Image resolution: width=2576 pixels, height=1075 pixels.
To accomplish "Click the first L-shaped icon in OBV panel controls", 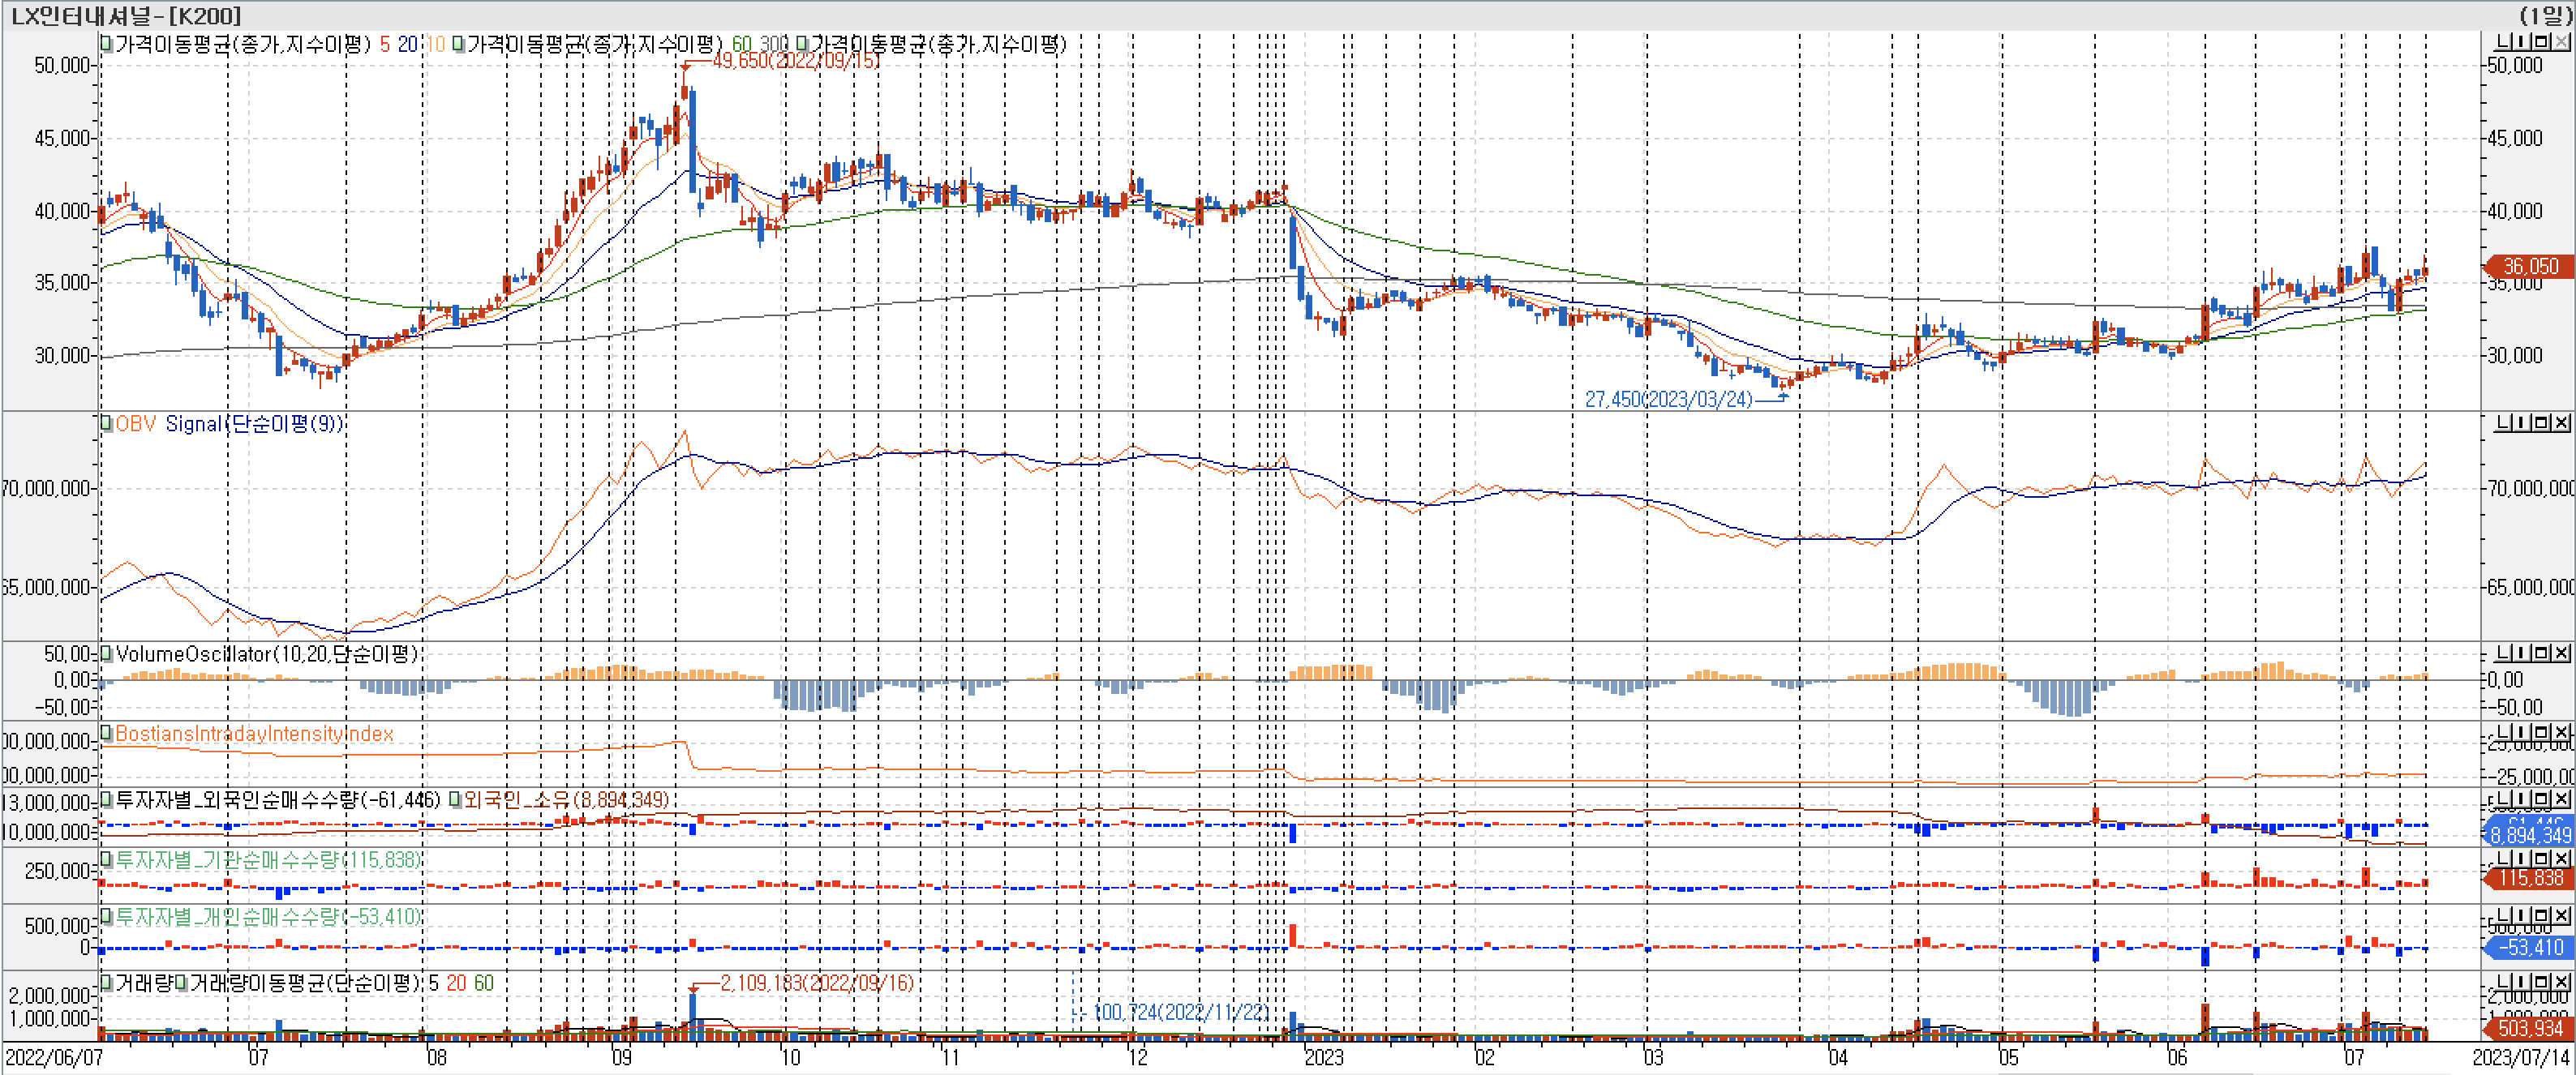I will [x=2503, y=423].
